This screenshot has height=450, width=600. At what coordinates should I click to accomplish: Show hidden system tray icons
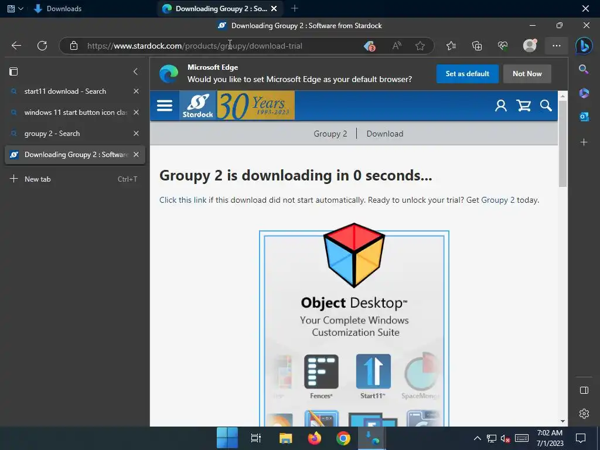pyautogui.click(x=477, y=438)
